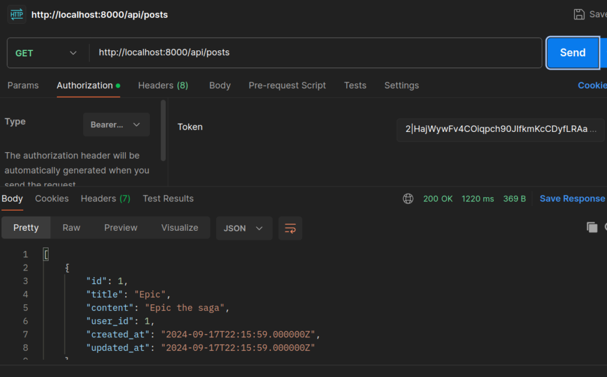This screenshot has width=607, height=377.
Task: Select the Raw response view
Action: pyautogui.click(x=71, y=227)
